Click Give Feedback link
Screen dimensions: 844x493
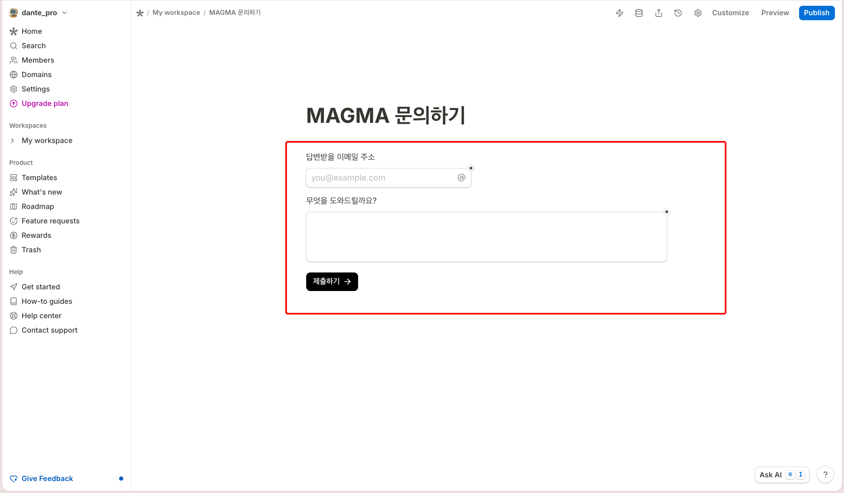pyautogui.click(x=47, y=479)
